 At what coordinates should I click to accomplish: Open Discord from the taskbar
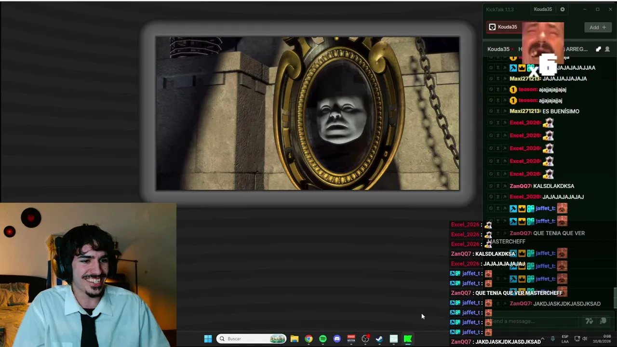coord(337,339)
